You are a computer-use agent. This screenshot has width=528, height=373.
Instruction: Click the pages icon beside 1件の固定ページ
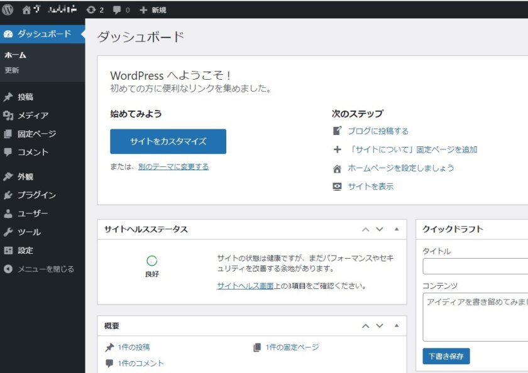click(257, 347)
